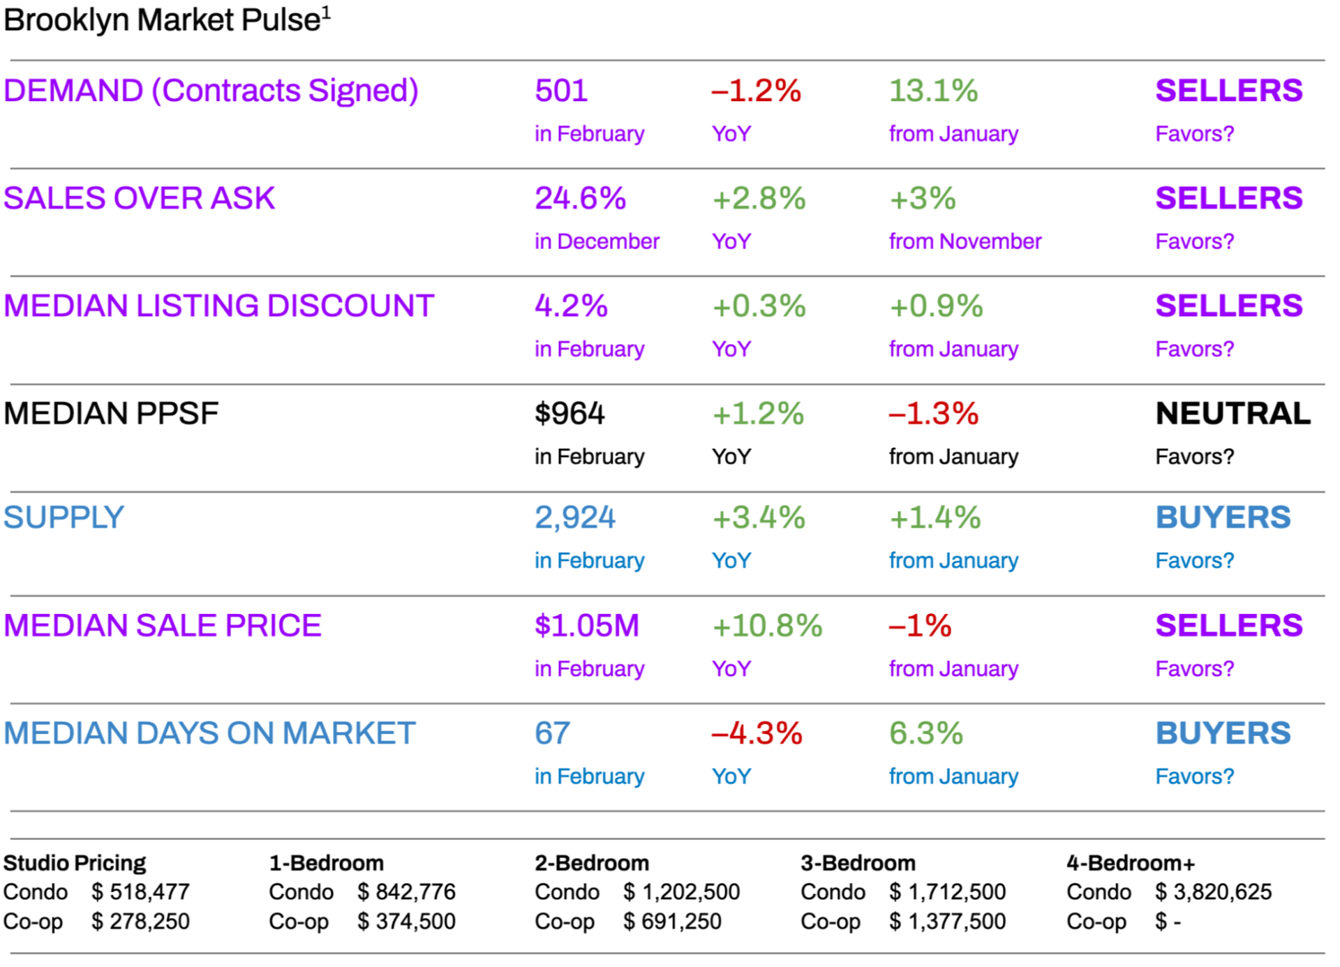
Task: Select the 24.6% sales over ask figure
Action: pyautogui.click(x=580, y=198)
